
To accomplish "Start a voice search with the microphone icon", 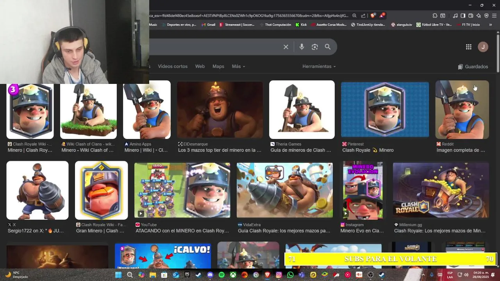I will (302, 47).
